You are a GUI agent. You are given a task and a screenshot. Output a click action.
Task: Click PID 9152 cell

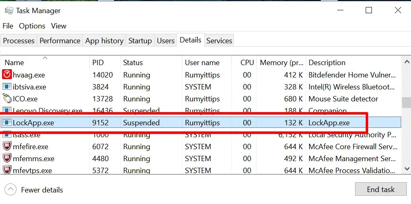coord(100,122)
